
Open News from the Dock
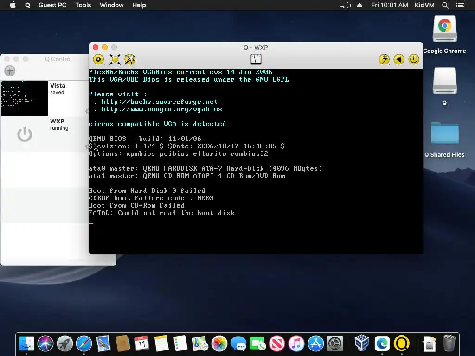click(x=277, y=344)
